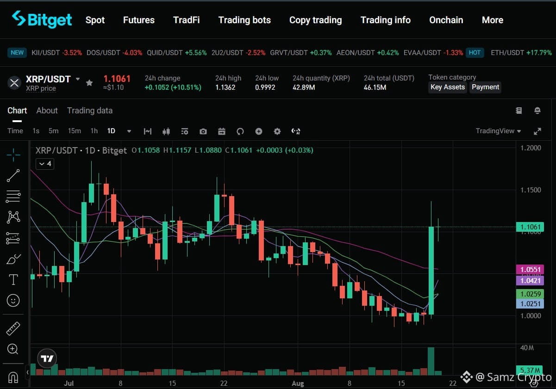556x389 pixels.
Task: Click the XRP coin logo icon
Action: coord(14,83)
